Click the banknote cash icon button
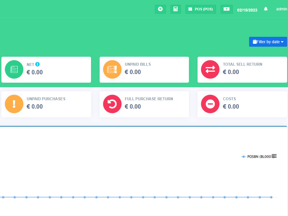288x216 pixels. 226,9
